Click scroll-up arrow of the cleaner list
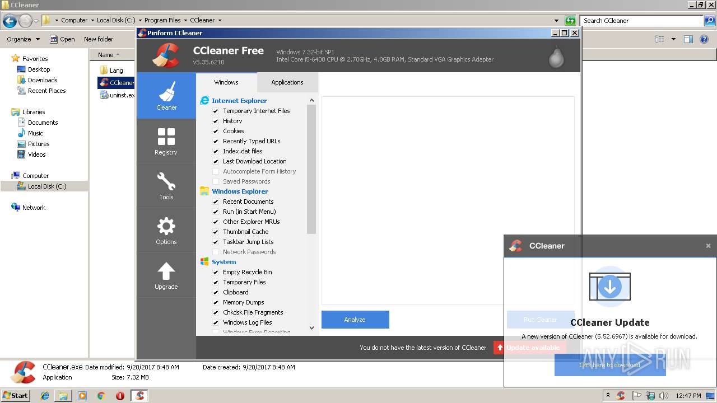Viewport: 717px width, 403px height. [312, 100]
